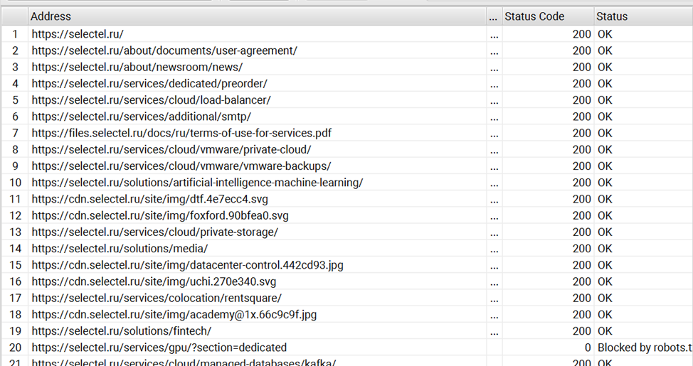Sort by the Status column header
Viewport: 693px width, 366px height.
coord(643,16)
